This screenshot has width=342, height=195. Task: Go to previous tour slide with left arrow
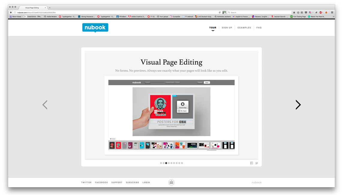45,105
